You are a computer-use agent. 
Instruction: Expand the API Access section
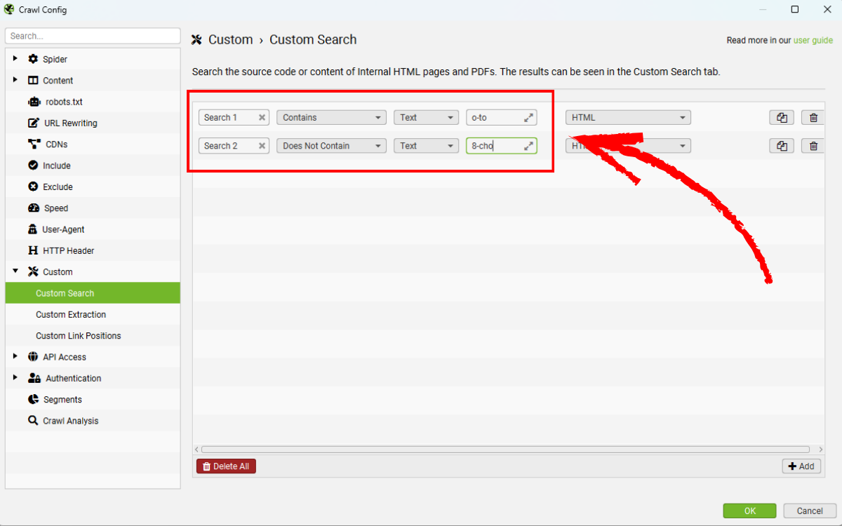tap(15, 356)
